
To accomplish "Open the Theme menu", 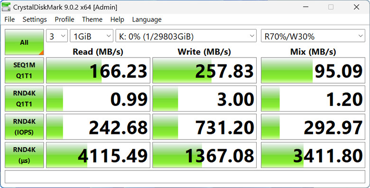I will [x=92, y=19].
